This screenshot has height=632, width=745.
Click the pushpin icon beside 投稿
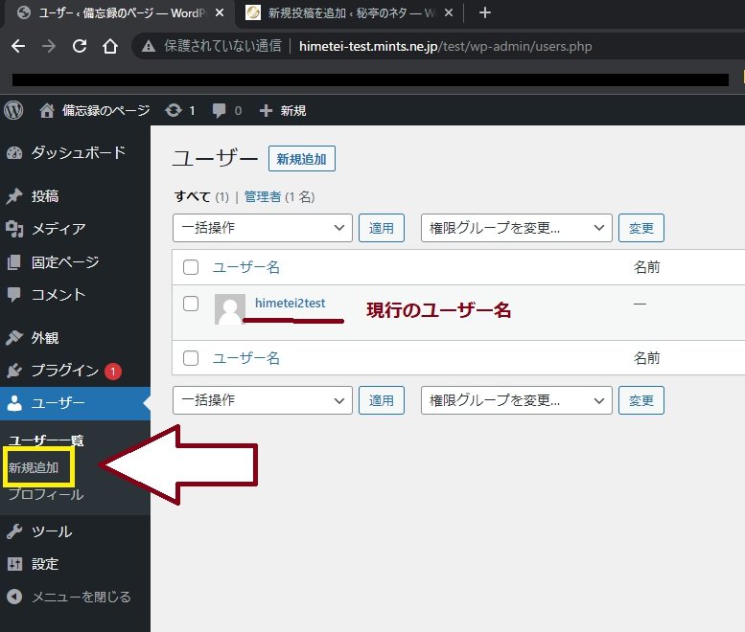click(x=14, y=196)
